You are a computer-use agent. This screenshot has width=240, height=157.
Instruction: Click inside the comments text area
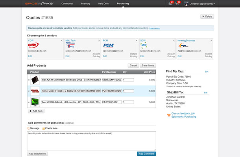click(x=92, y=141)
